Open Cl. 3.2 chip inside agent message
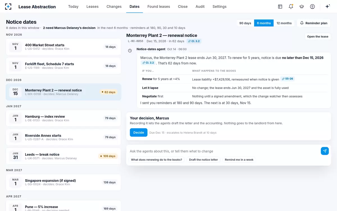337x211 pixels. (x=148, y=63)
